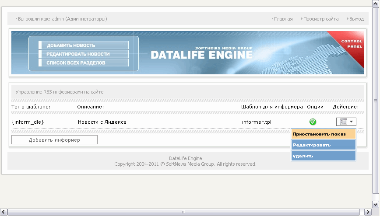Viewport: 380px width, 216px height.
Task: Click the DataLife Engine logo
Action: (x=201, y=54)
